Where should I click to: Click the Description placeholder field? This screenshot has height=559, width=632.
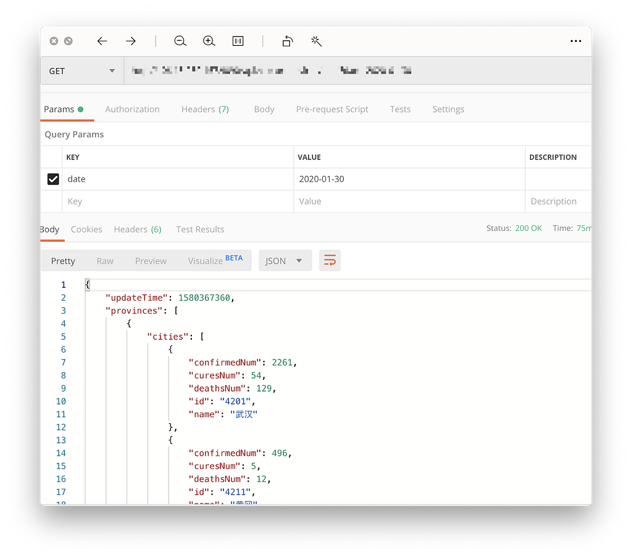[x=558, y=201]
